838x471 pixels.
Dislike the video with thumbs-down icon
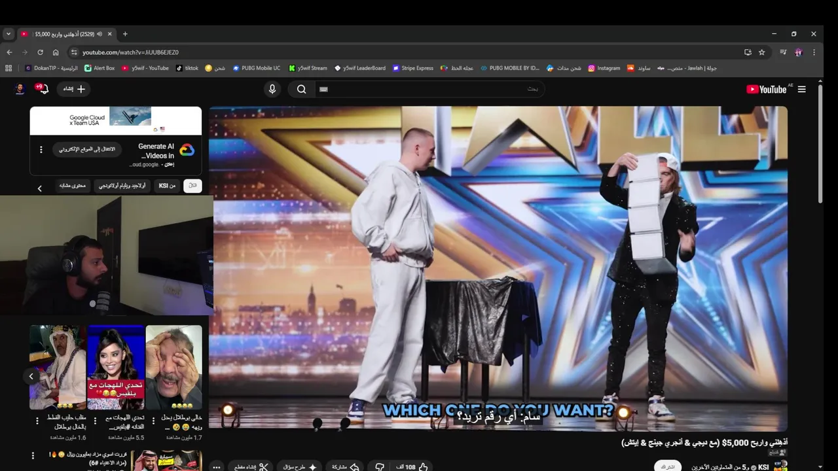pyautogui.click(x=380, y=466)
